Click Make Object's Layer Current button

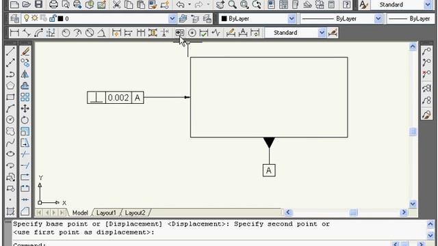point(183,18)
